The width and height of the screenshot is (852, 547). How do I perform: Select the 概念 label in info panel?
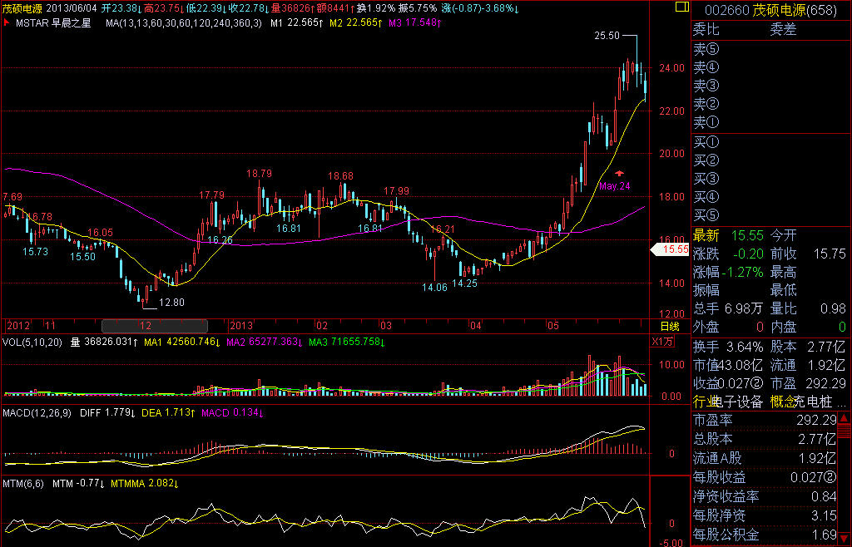781,402
